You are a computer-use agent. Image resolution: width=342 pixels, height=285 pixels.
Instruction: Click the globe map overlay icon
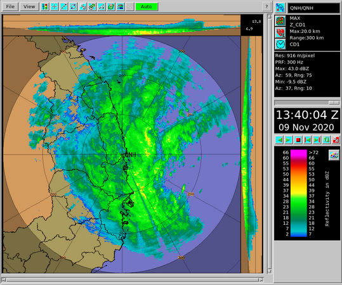pos(111,7)
